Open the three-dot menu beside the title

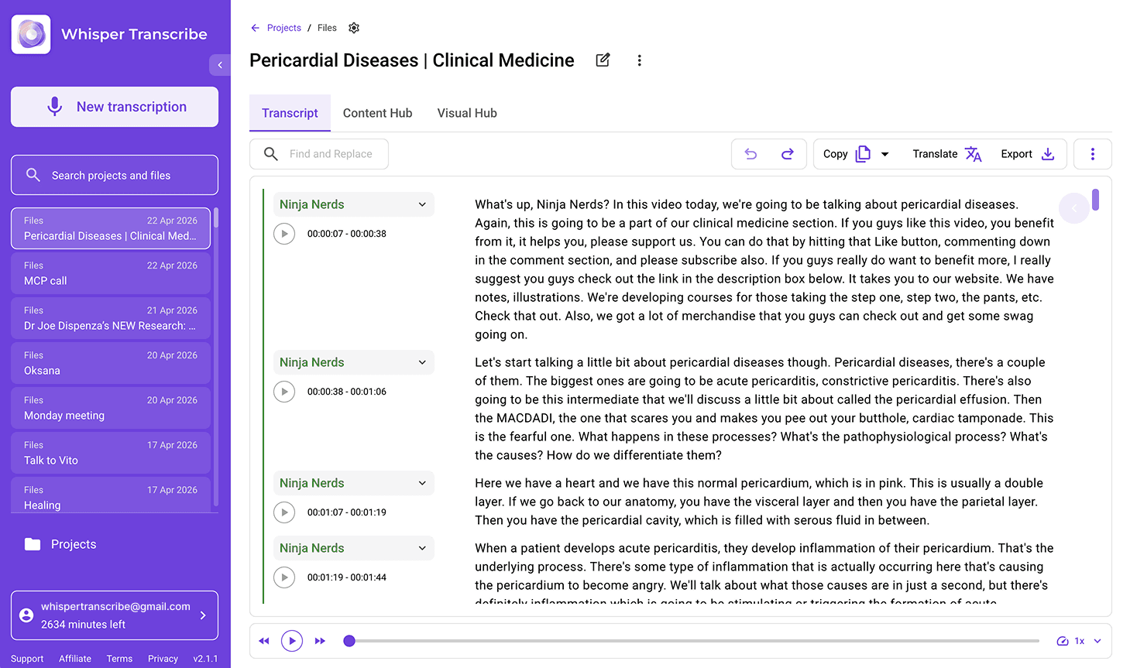640,60
